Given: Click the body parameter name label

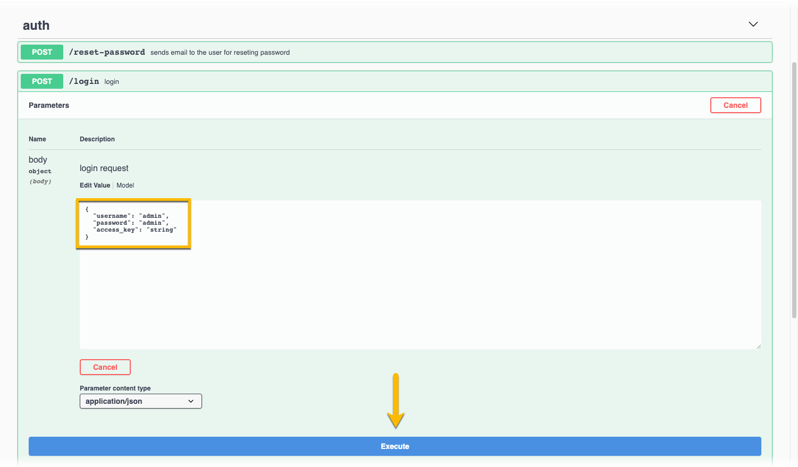Looking at the screenshot, I should [38, 160].
